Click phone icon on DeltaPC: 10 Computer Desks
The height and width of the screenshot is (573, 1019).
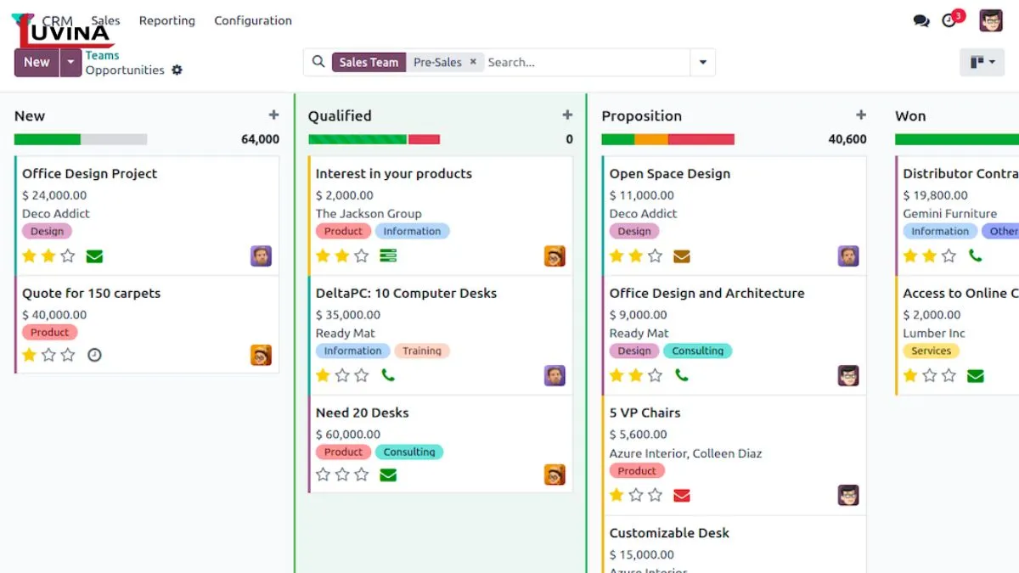click(388, 375)
